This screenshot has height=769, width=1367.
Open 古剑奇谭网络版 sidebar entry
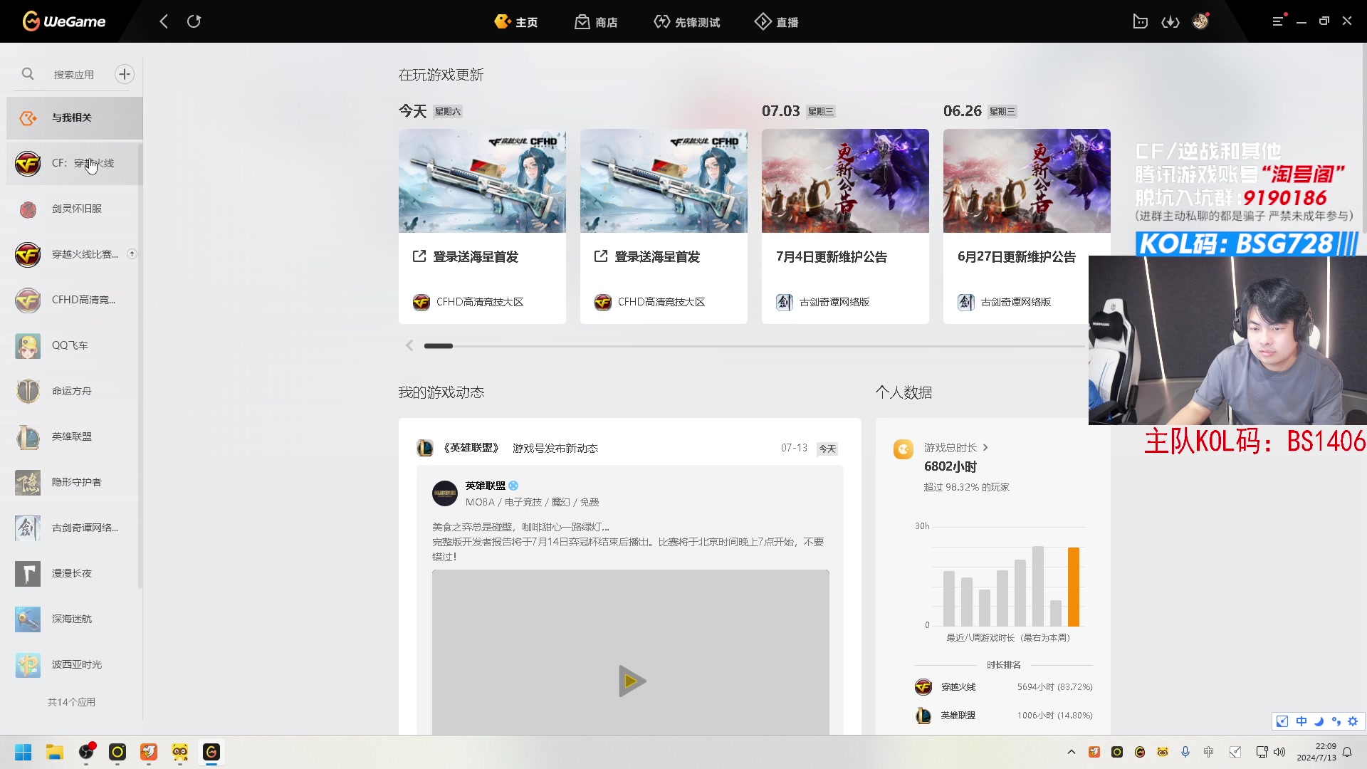pos(75,528)
